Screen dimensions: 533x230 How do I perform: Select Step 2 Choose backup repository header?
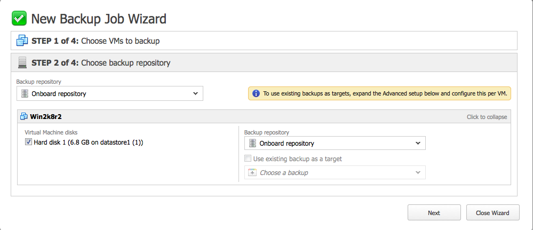click(264, 62)
